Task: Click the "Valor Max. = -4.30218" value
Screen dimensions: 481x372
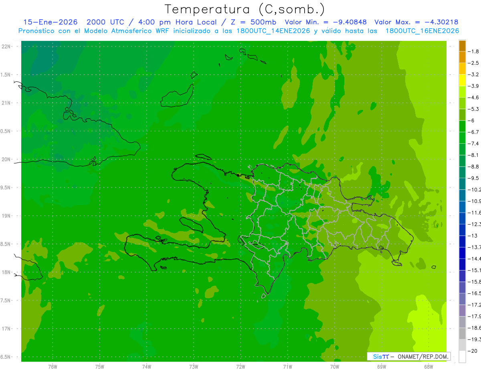Action: click(x=416, y=22)
